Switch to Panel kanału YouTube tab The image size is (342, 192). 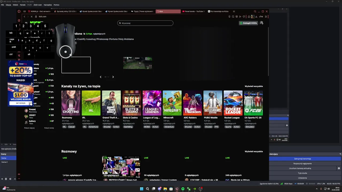coord(193,11)
